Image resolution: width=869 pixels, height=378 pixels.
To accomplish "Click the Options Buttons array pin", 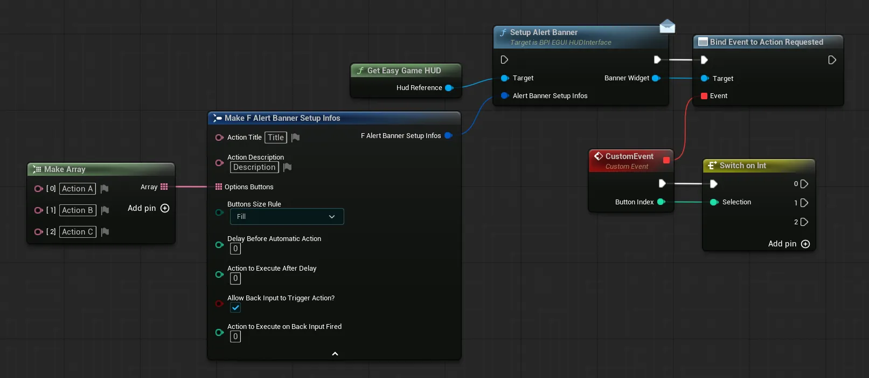I will pyautogui.click(x=219, y=187).
